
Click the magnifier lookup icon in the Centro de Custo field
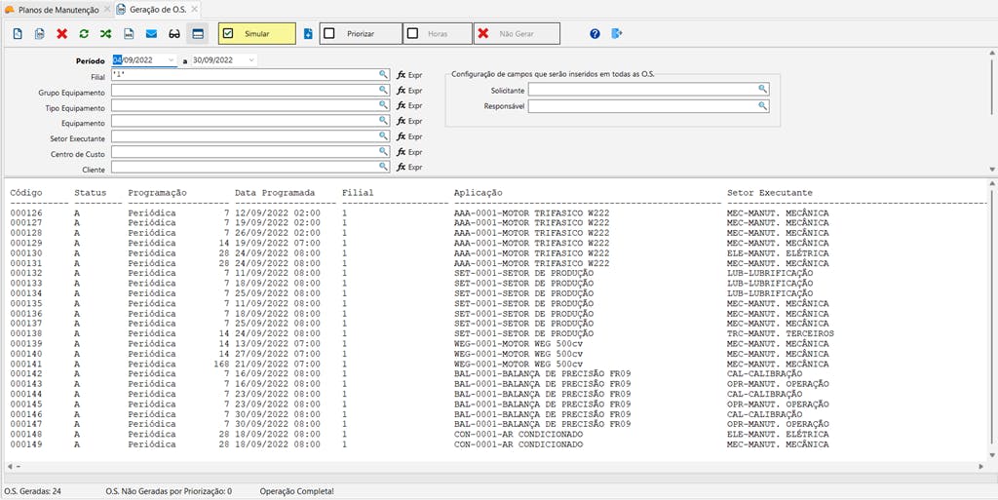pyautogui.click(x=383, y=151)
